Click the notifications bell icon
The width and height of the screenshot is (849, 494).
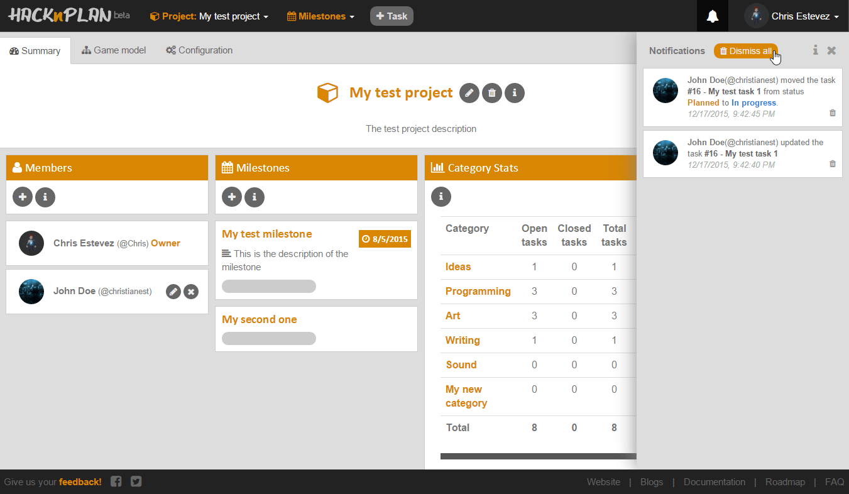(712, 16)
